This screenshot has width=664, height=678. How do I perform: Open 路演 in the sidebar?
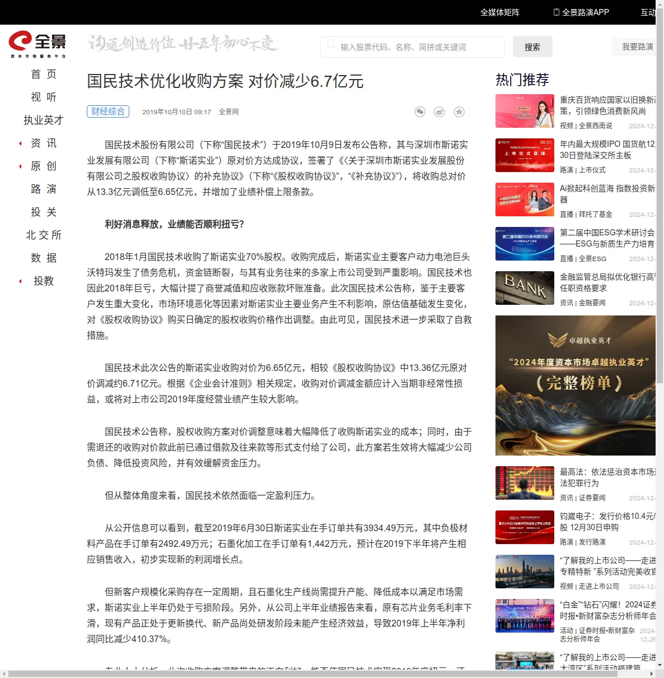(44, 189)
